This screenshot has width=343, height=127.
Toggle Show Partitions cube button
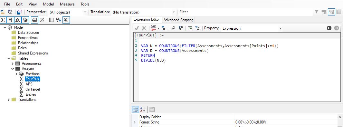pos(25,20)
